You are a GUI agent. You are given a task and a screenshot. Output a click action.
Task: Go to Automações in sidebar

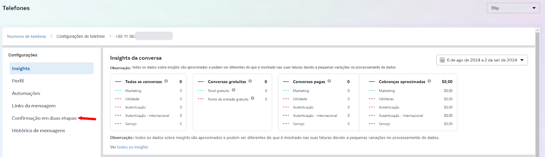click(x=26, y=93)
